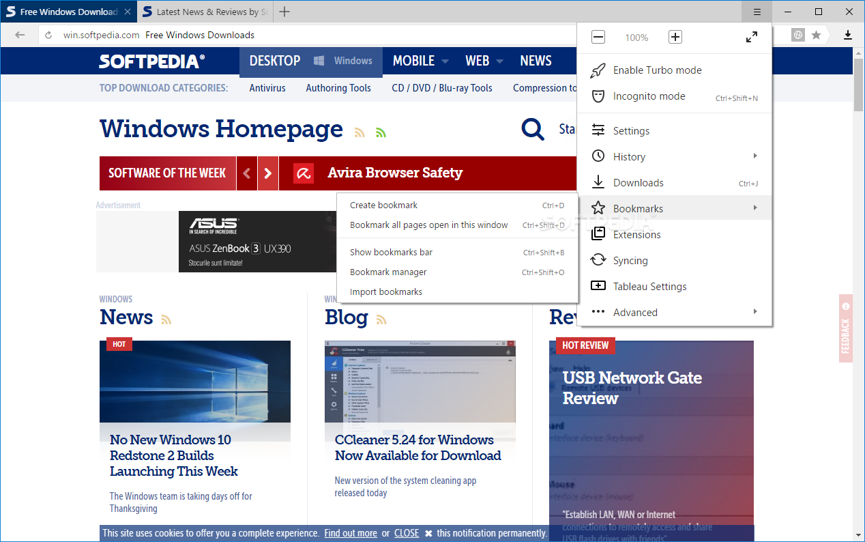The image size is (865, 542).
Task: Select Bookmark all pages open in this window
Action: point(458,225)
